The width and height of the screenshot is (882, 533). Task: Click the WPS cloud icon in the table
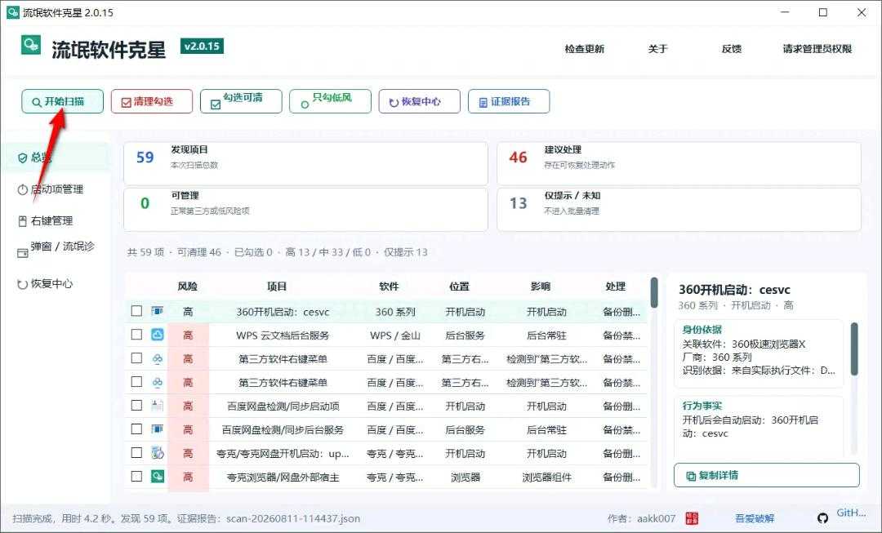coord(158,335)
